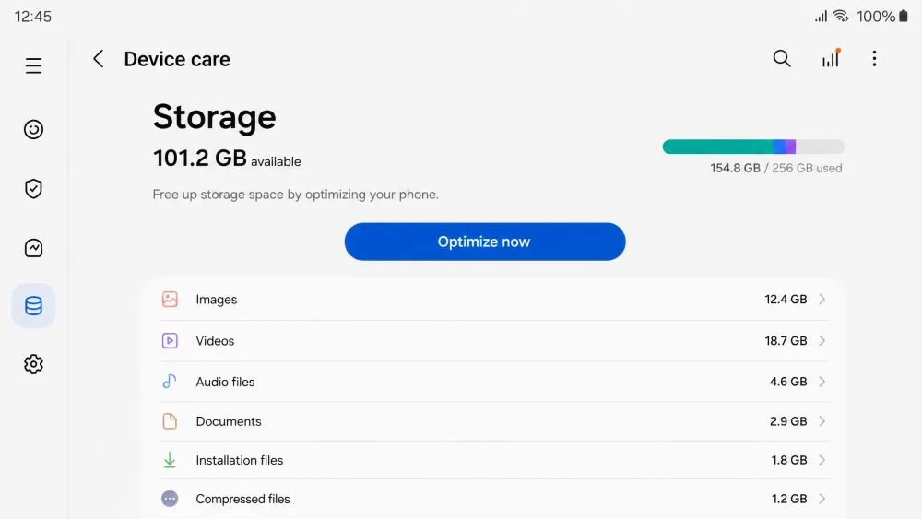Click the 101.2 GB available text
The height and width of the screenshot is (519, 922).
tap(227, 159)
